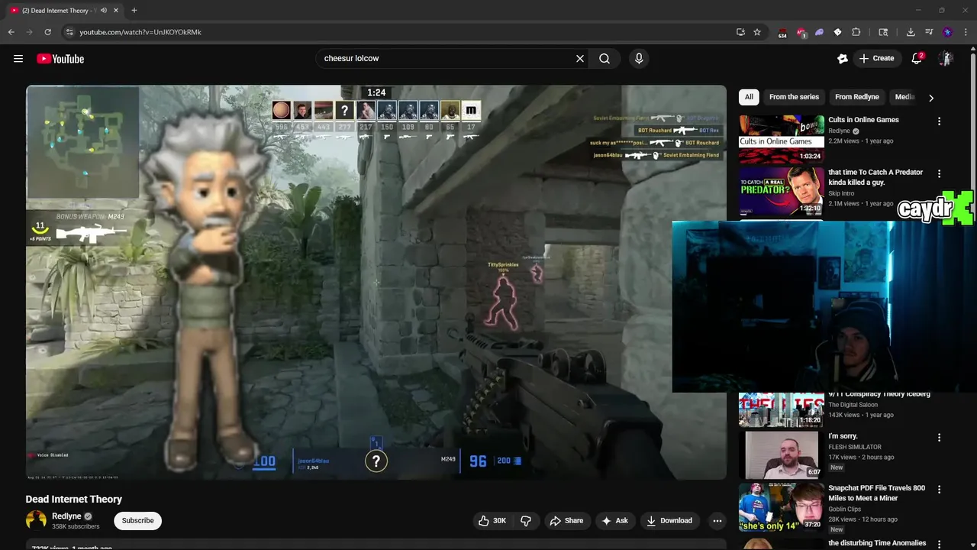Open the Snapchat PDF File video title
This screenshot has height=550, width=977.
tap(876, 493)
